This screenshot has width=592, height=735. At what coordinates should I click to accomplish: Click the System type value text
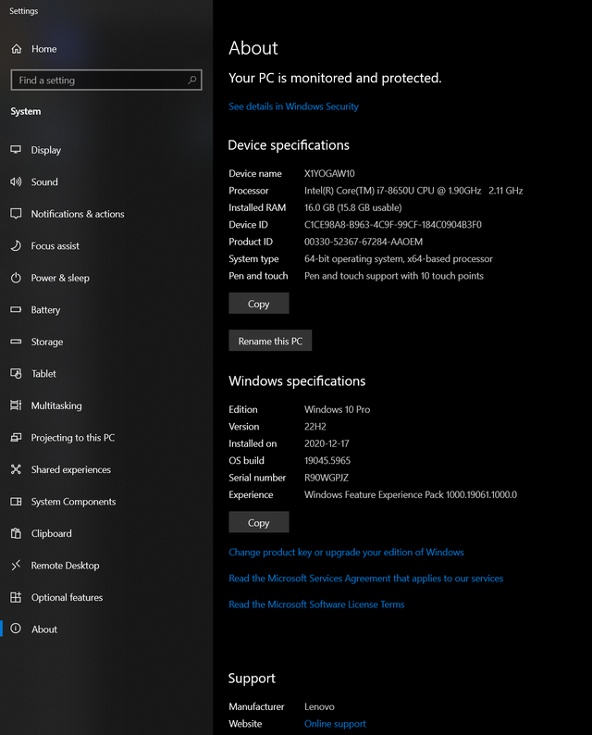click(x=399, y=259)
